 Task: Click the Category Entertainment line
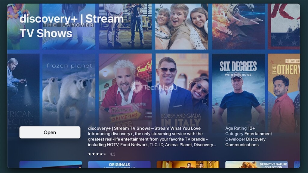coord(248,134)
